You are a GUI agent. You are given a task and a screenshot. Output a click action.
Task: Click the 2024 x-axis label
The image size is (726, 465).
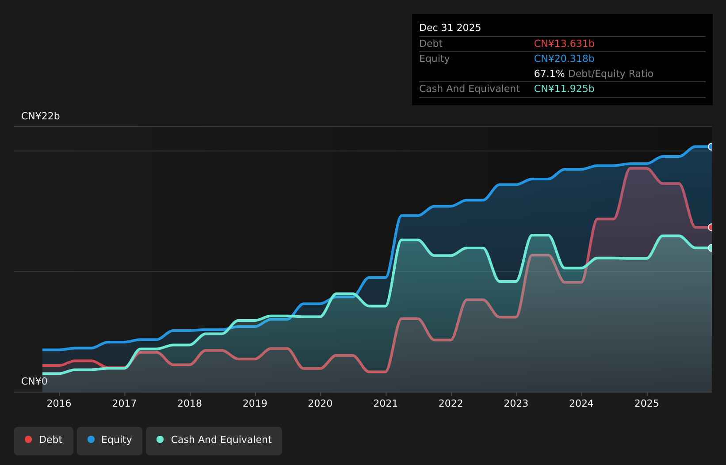(581, 403)
